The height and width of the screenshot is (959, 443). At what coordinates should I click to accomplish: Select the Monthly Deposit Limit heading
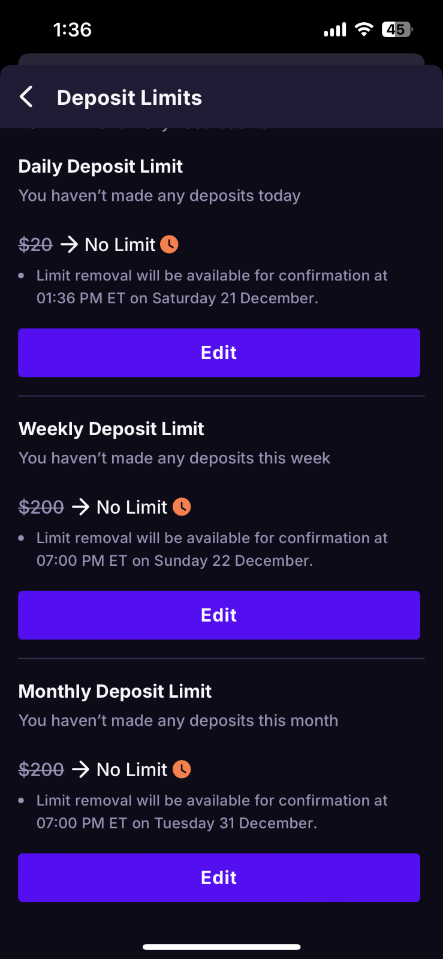click(x=115, y=691)
